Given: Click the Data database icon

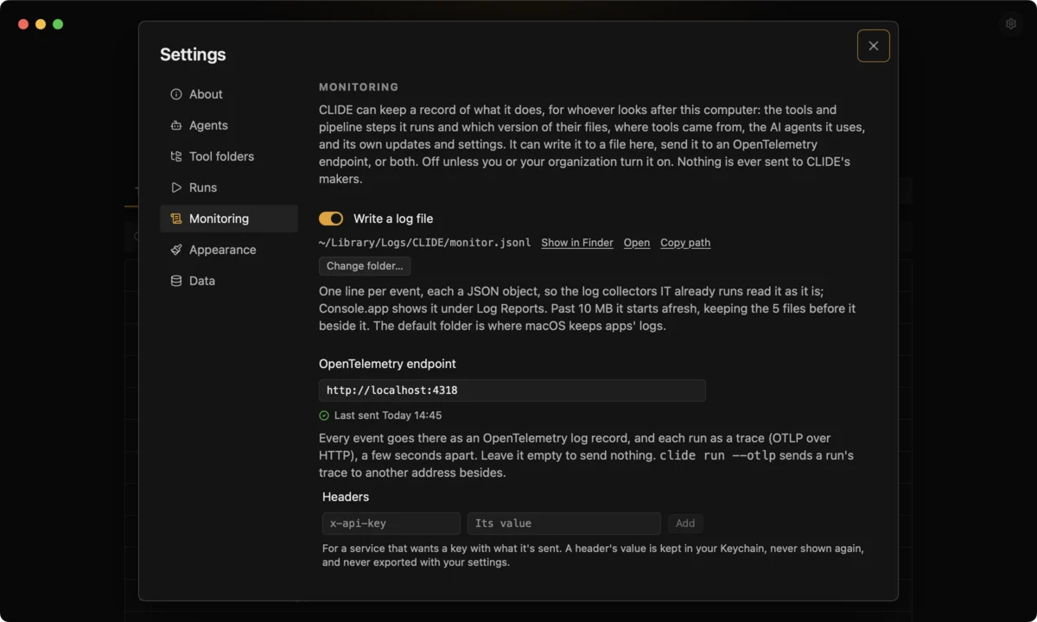Looking at the screenshot, I should (176, 281).
